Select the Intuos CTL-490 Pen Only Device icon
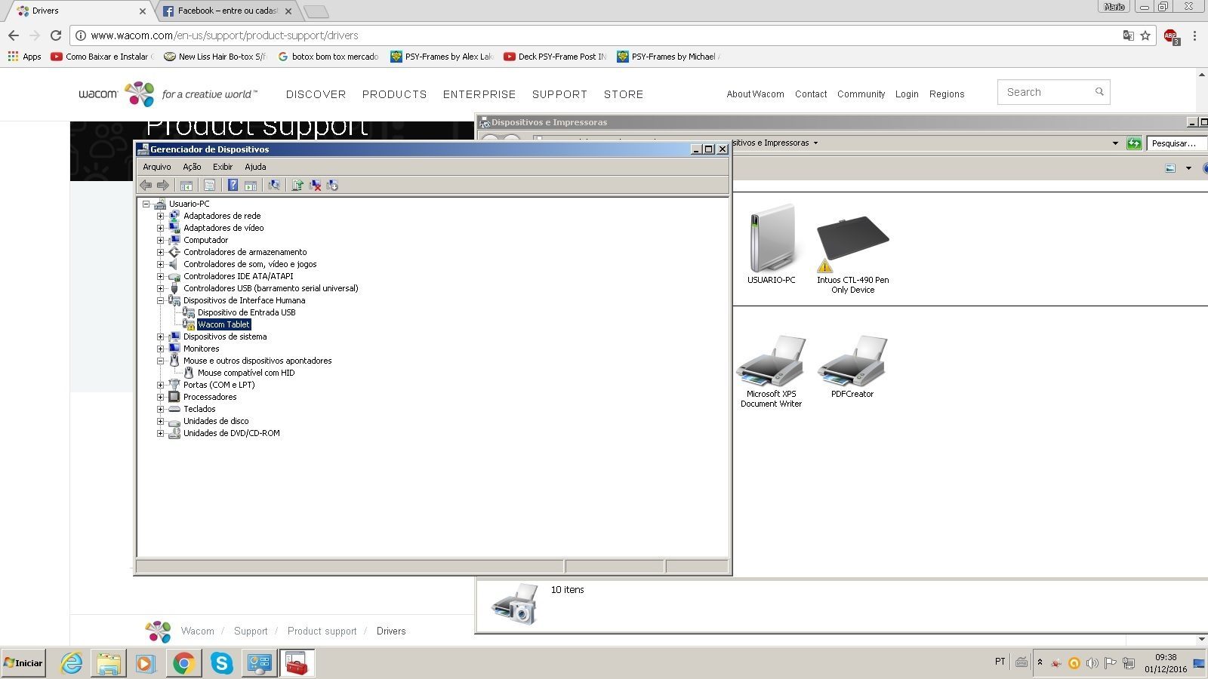The image size is (1208, 679). 852,253
